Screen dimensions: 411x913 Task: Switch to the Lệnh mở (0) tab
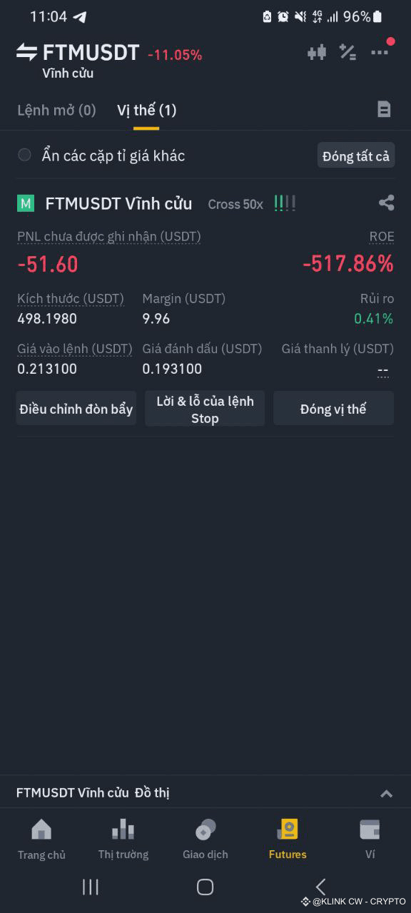[56, 110]
